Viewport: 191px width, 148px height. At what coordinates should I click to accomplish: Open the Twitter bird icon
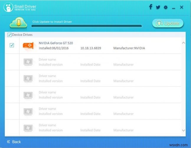[x=158, y=7]
